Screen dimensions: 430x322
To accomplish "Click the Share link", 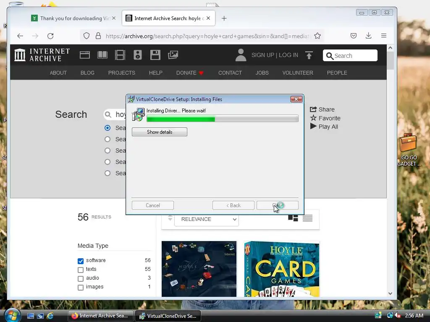I will coord(322,109).
